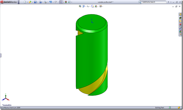Click the search magnifier icon
The height and width of the screenshot is (110, 183).
pos(140,2)
